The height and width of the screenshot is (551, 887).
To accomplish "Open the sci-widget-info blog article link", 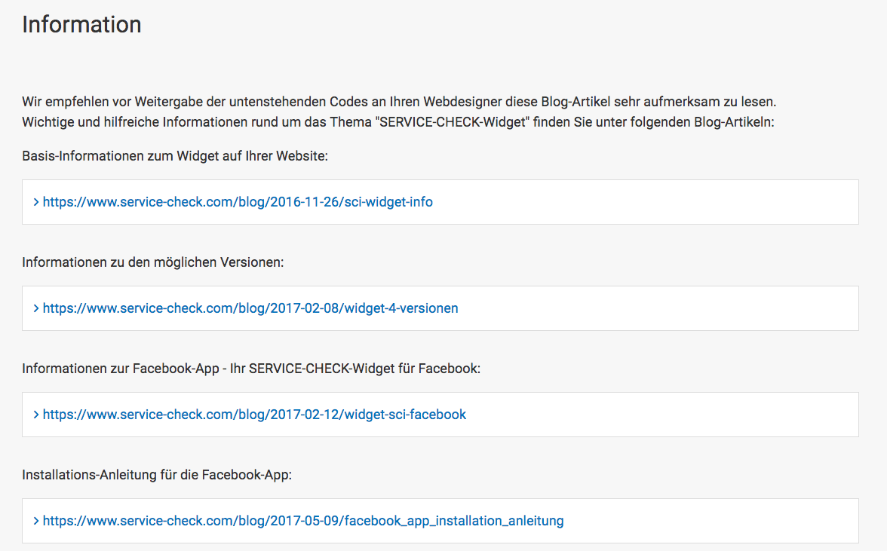I will (238, 202).
